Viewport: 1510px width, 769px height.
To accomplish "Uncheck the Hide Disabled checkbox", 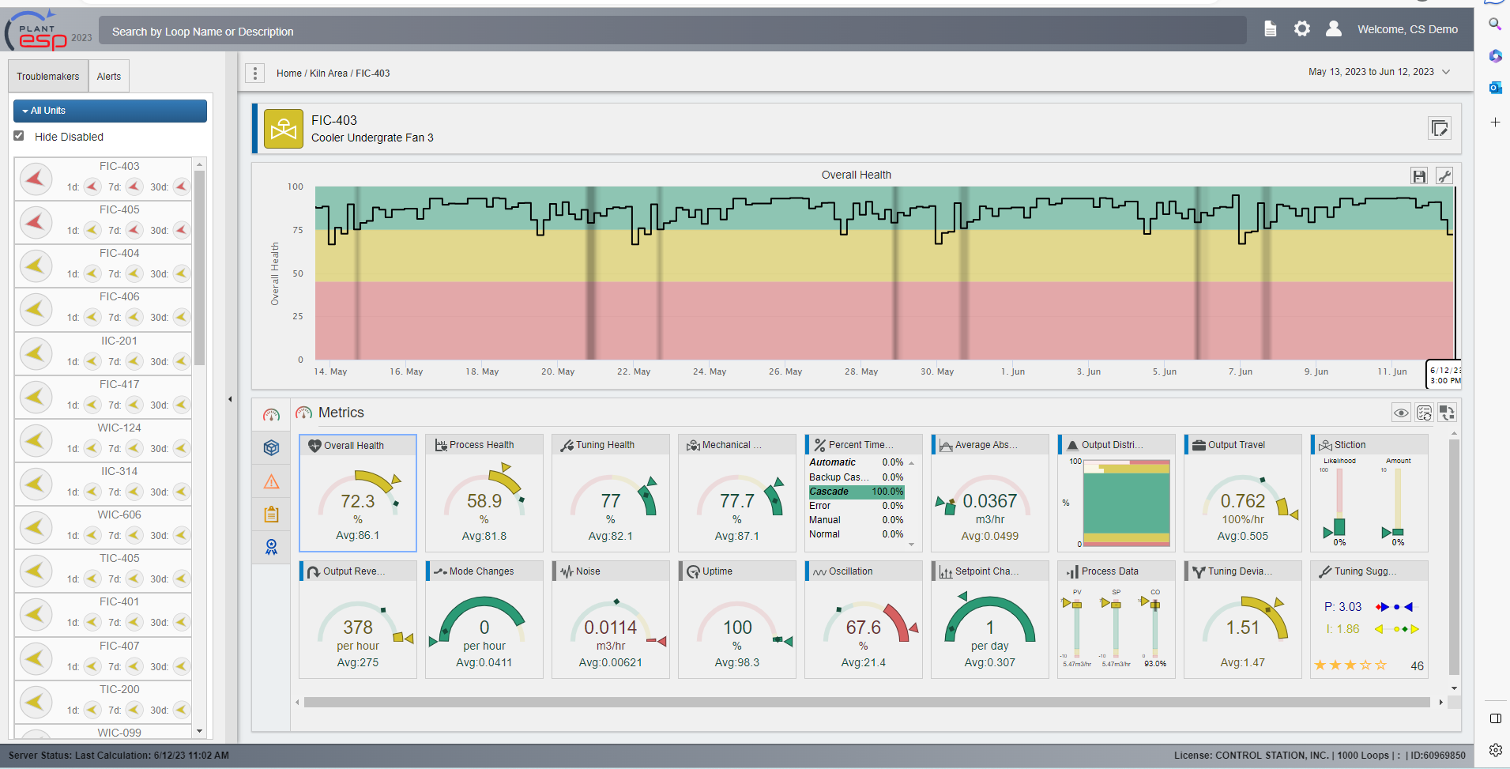I will (x=18, y=136).
